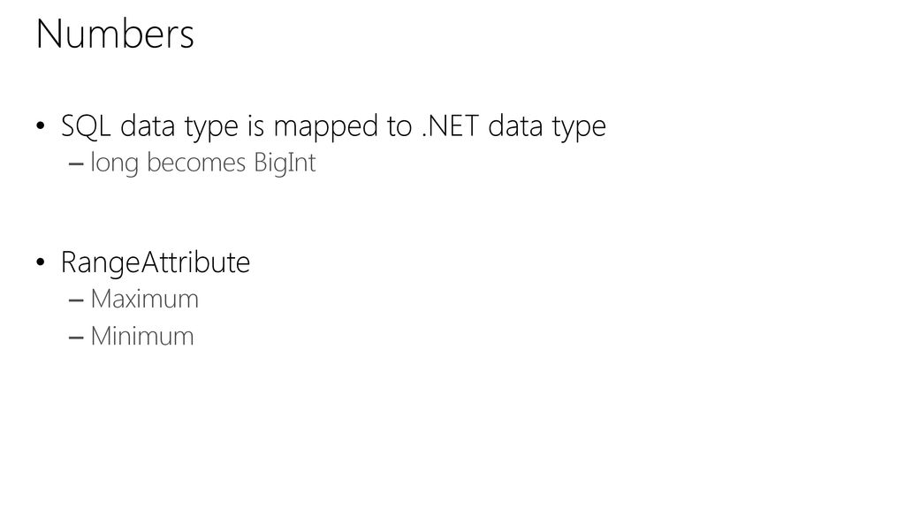This screenshot has height=509, width=905.
Task: Click the word mapped
Action: point(325,127)
